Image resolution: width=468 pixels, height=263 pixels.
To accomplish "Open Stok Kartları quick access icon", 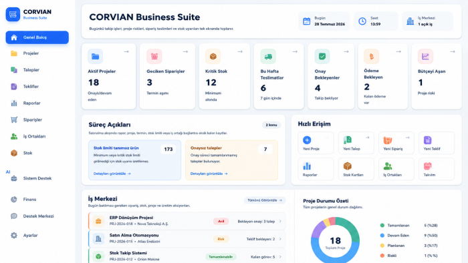I will 347,166.
